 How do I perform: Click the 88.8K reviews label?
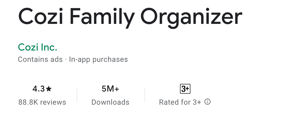[x=42, y=102]
